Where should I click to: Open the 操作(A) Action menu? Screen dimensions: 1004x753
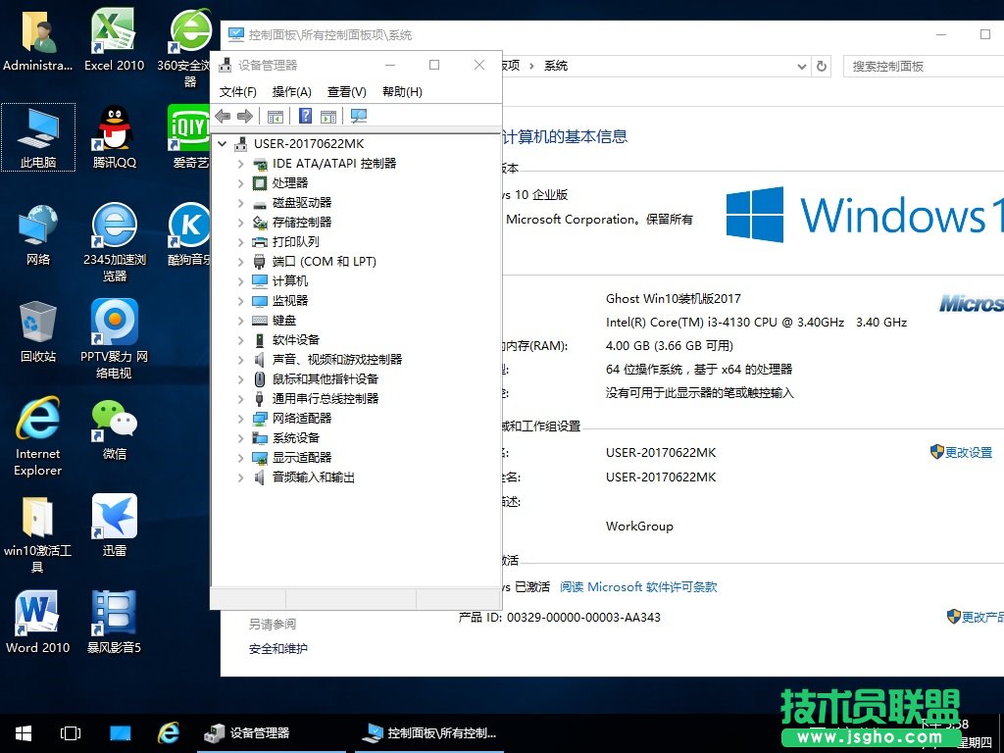point(291,91)
